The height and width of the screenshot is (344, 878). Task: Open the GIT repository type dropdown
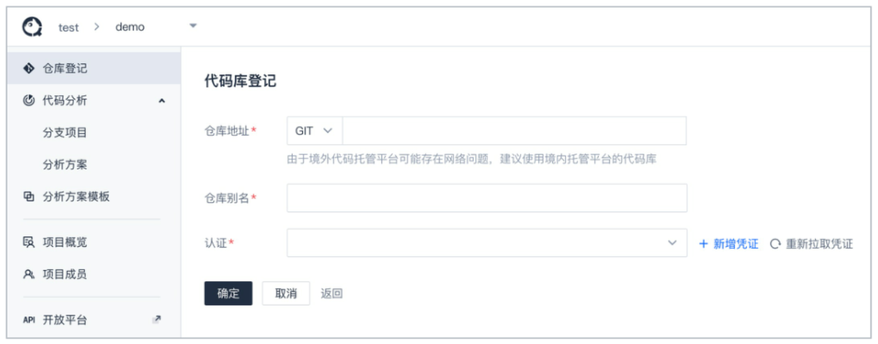pyautogui.click(x=315, y=130)
